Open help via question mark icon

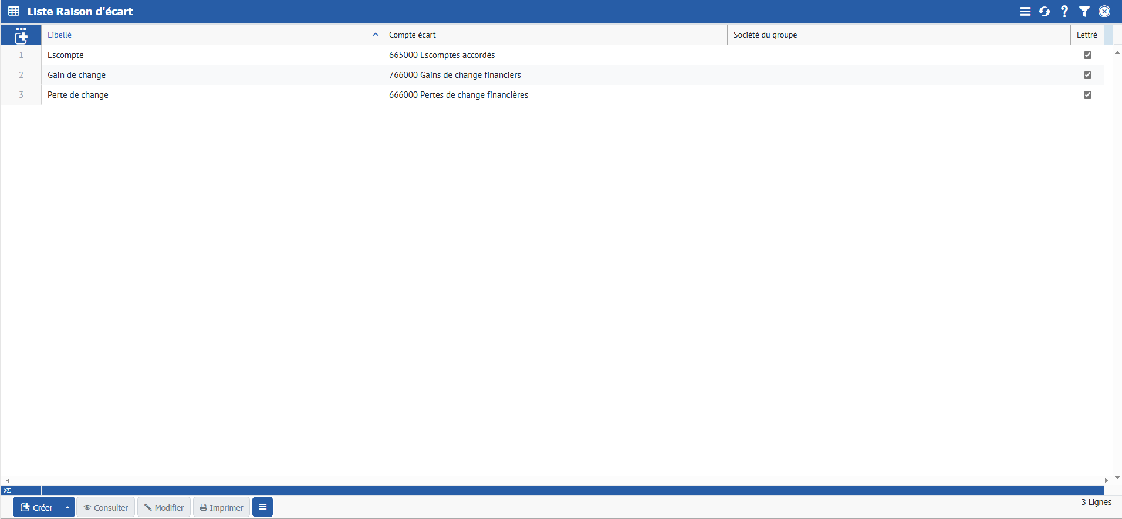tap(1064, 12)
